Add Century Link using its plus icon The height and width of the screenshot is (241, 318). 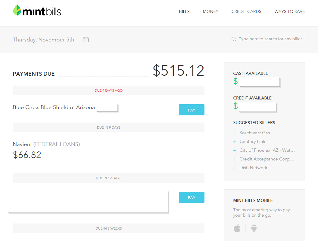tap(235, 141)
